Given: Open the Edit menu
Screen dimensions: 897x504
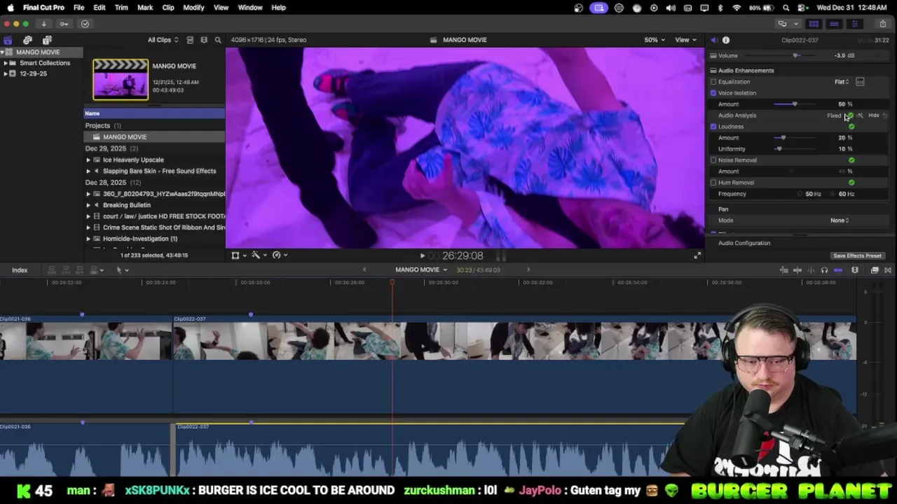Looking at the screenshot, I should pyautogui.click(x=100, y=8).
